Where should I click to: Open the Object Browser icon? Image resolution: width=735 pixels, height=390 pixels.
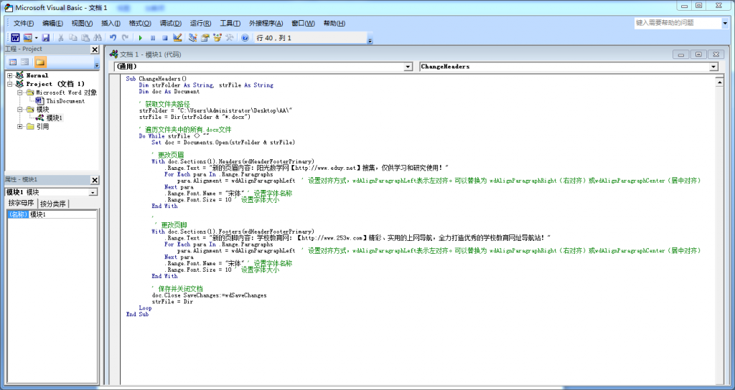pyautogui.click(x=217, y=37)
